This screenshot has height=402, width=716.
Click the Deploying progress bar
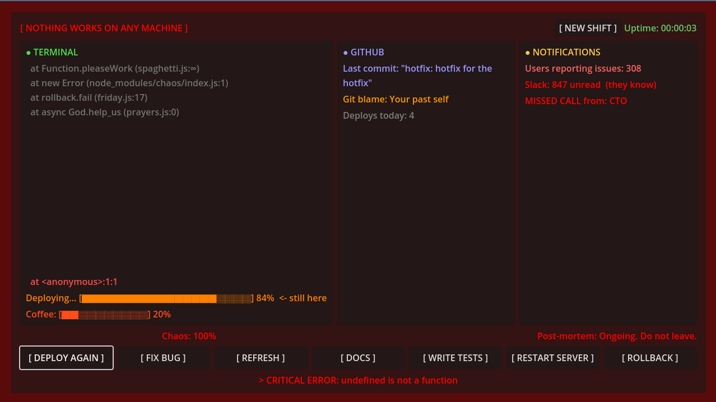[167, 298]
